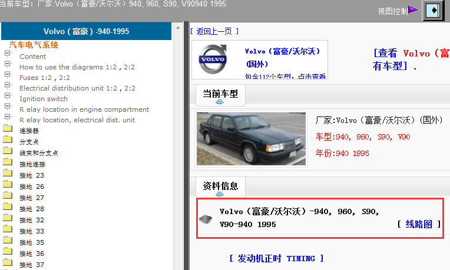
Task: Click document icon beside Fuses 1:2, 2:2
Action: click(8, 75)
